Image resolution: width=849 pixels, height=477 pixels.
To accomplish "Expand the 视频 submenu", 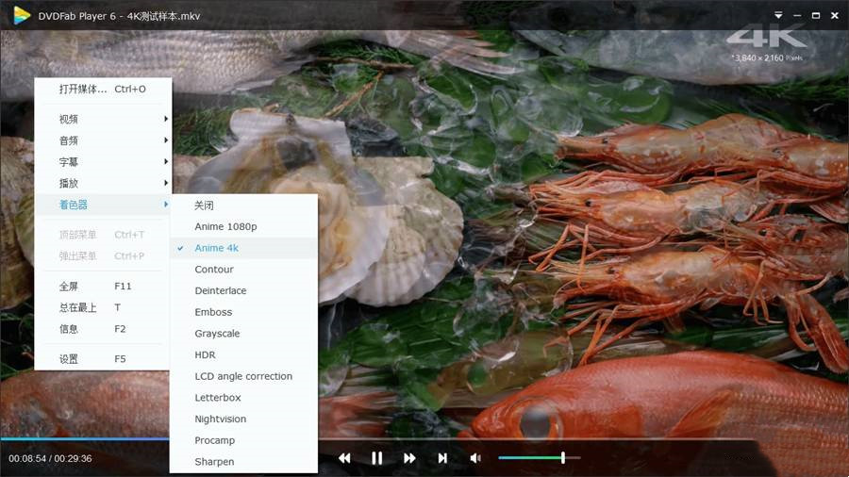I will click(x=103, y=119).
